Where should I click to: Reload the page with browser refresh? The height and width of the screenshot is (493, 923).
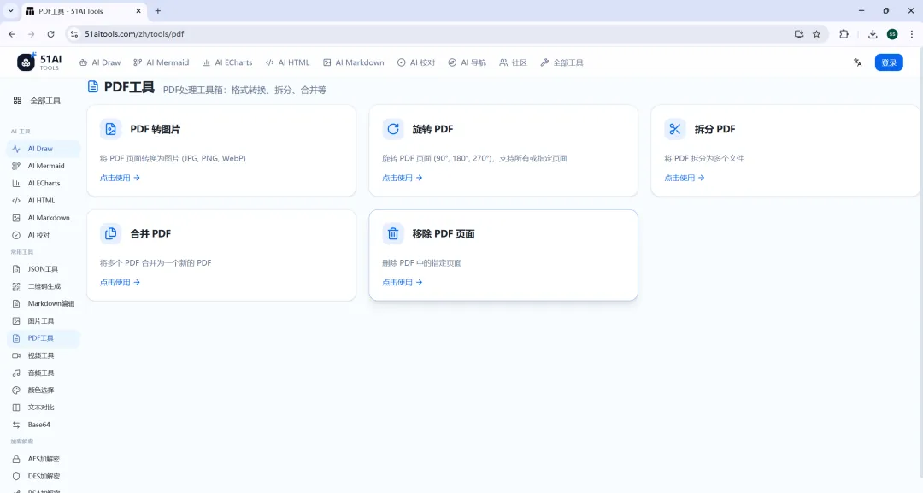pos(50,34)
